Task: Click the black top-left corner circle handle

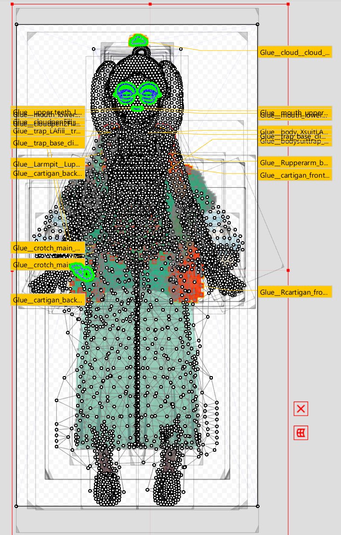Action: (17, 24)
